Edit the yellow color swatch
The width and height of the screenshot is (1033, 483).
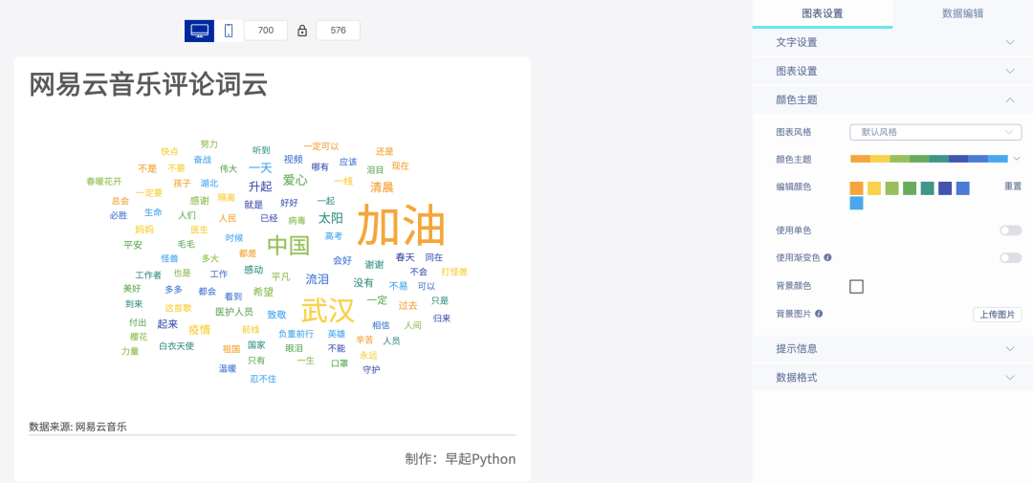coord(874,188)
